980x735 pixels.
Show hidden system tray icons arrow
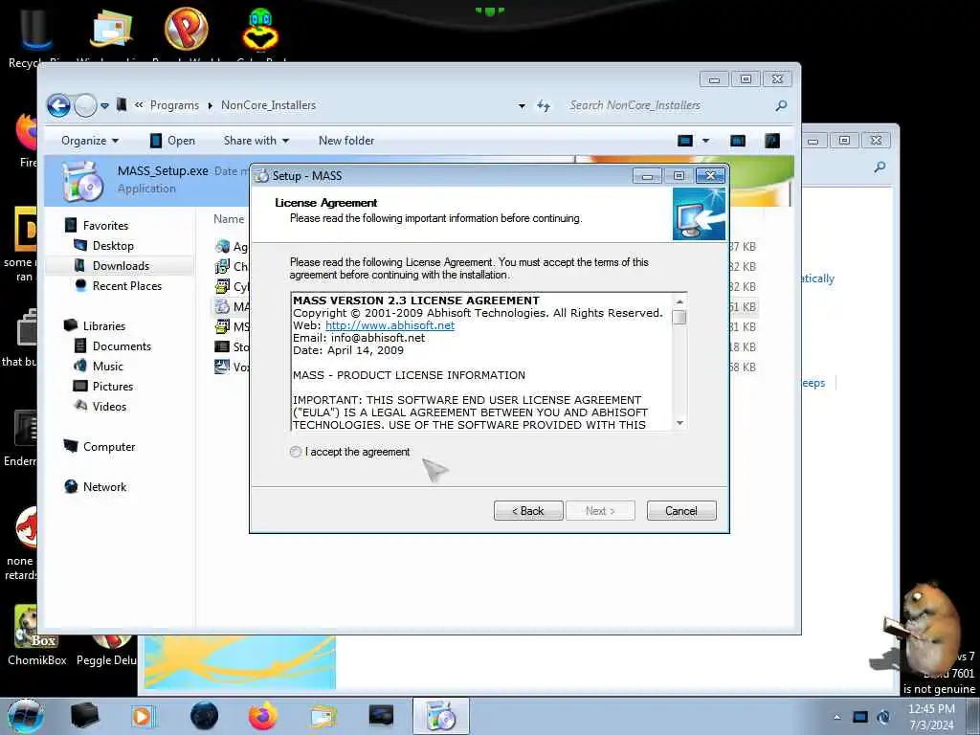[x=836, y=717]
